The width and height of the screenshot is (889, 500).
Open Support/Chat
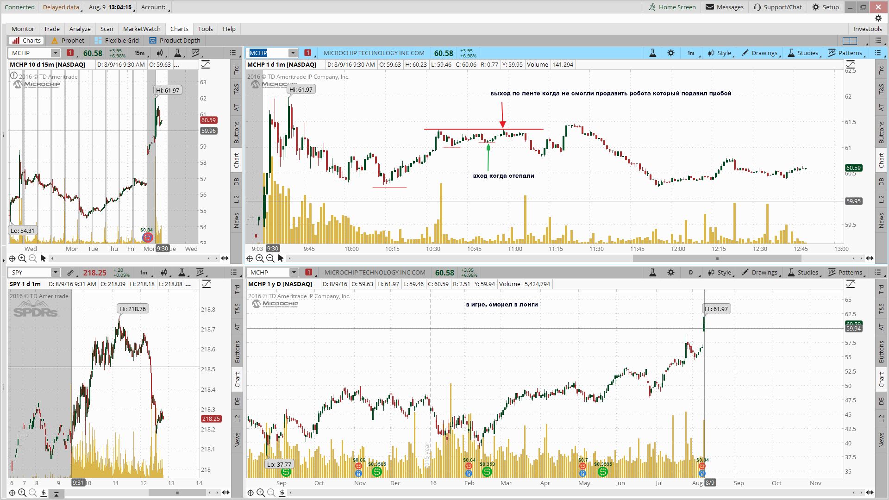click(x=778, y=7)
